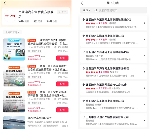Tap location pin of 上海中亮华迪汽车销售
The height and width of the screenshot is (129, 151).
pos(84,117)
